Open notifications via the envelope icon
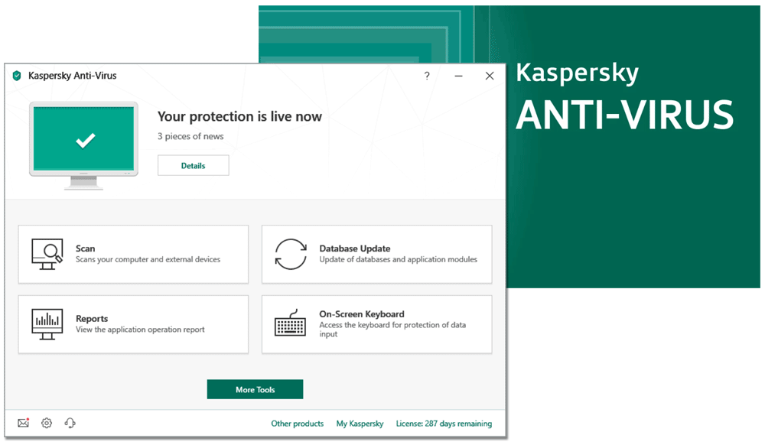 click(22, 422)
